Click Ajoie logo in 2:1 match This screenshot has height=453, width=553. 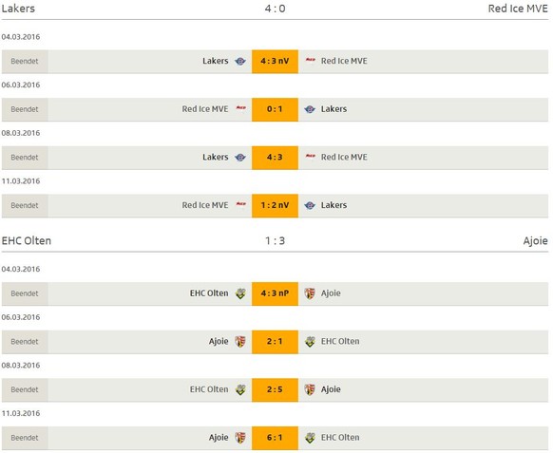click(240, 341)
